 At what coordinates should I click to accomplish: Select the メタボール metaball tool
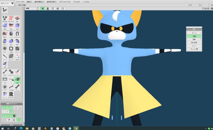point(11,73)
